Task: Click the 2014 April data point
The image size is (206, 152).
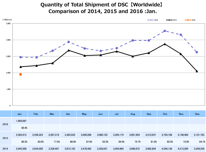Action: click(69, 42)
